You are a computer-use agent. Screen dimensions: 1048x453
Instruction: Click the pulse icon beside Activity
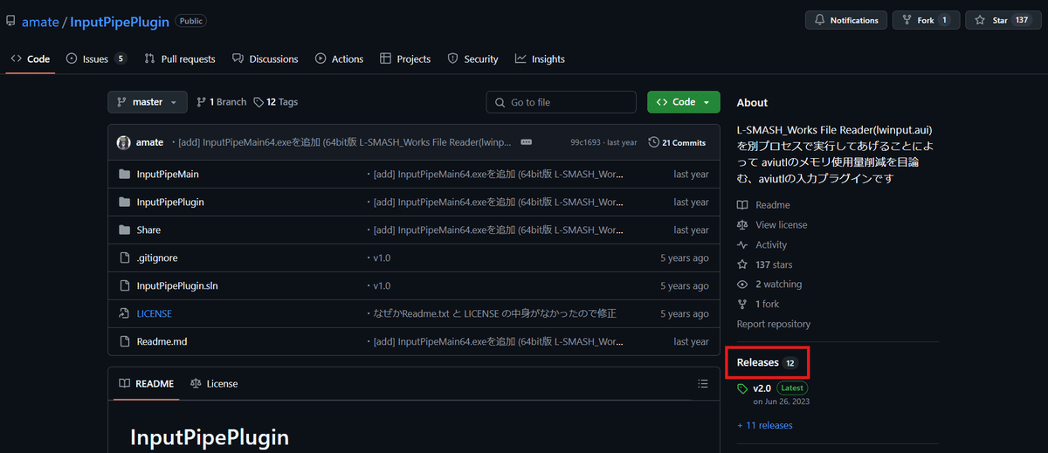[742, 245]
